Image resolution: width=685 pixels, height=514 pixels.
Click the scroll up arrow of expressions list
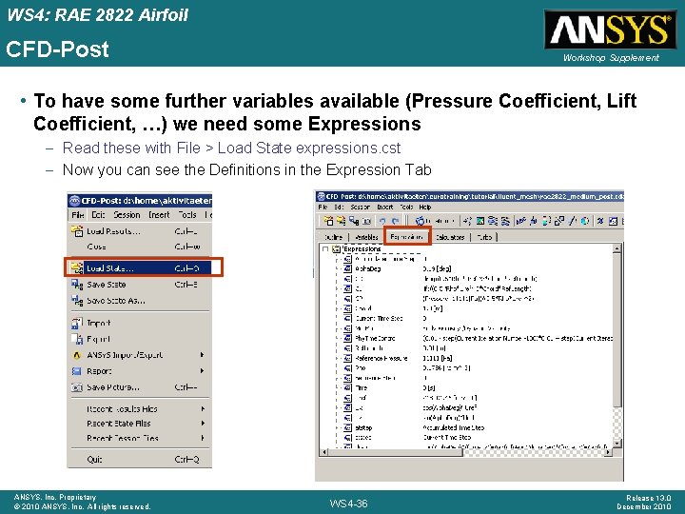616,248
